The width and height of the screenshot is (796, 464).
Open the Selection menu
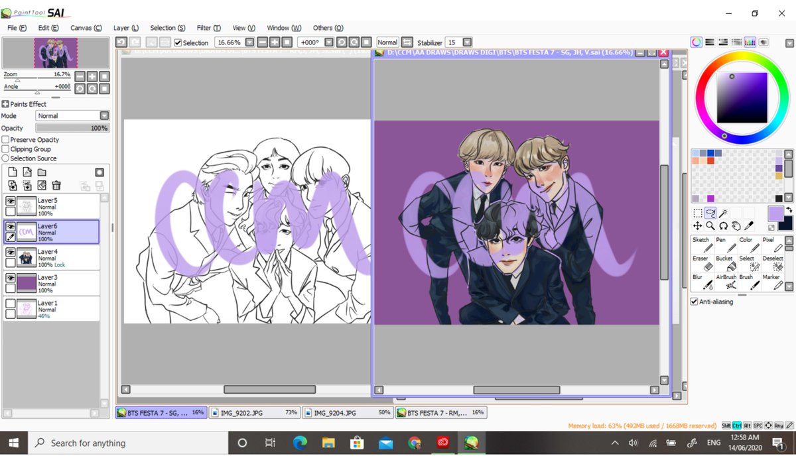click(x=167, y=28)
